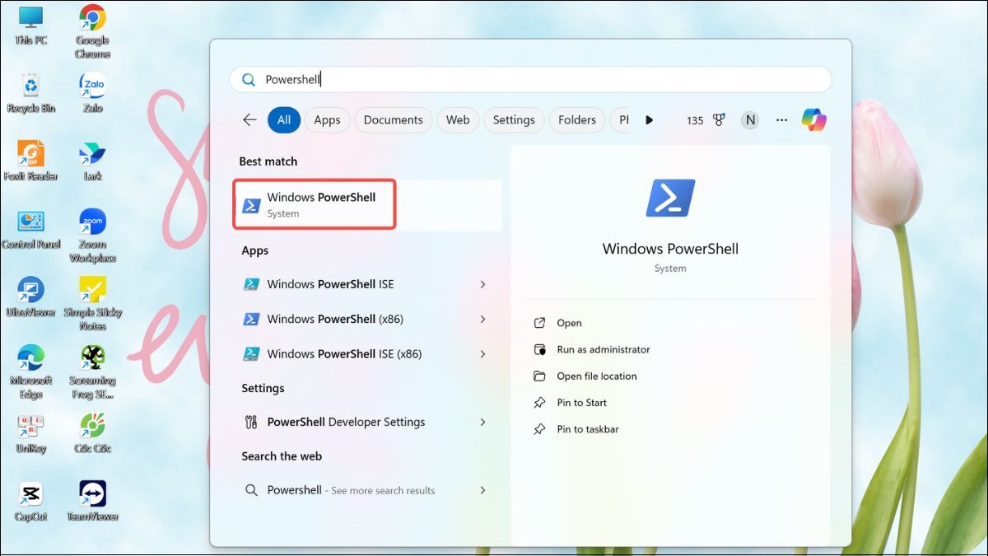Go back with the left arrow

click(249, 120)
